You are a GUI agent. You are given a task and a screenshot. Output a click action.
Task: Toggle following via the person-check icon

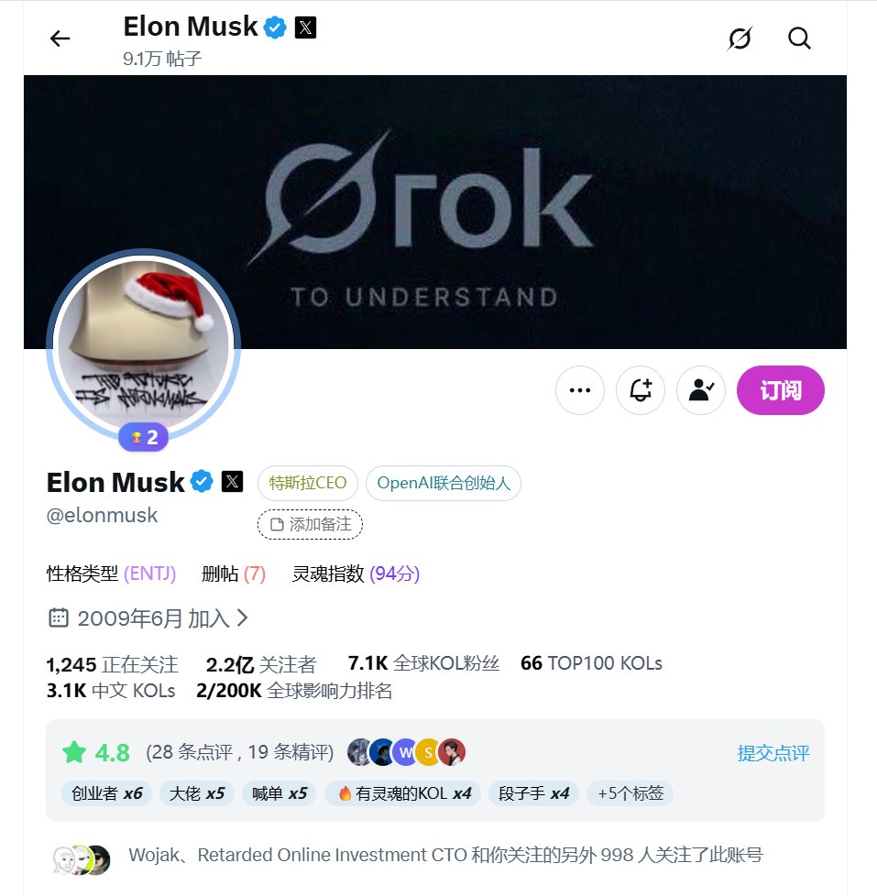[x=701, y=390]
